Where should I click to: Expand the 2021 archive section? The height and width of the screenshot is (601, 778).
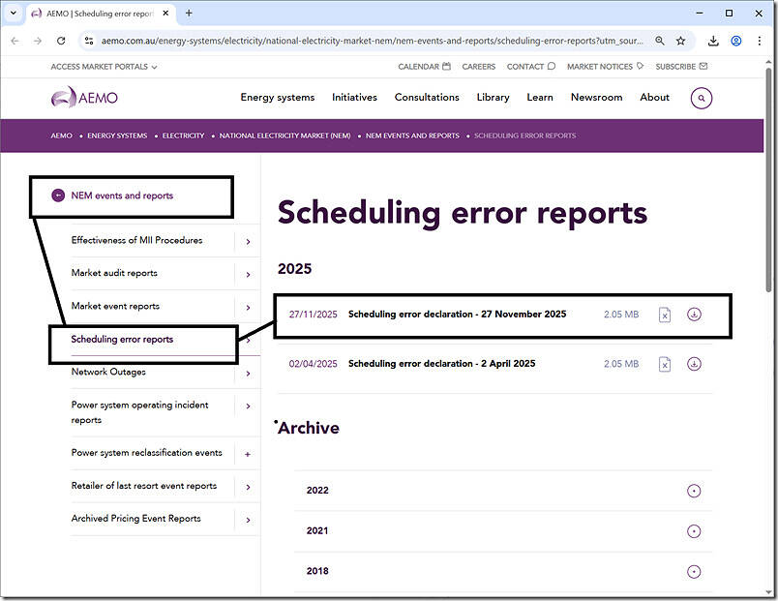(x=694, y=530)
